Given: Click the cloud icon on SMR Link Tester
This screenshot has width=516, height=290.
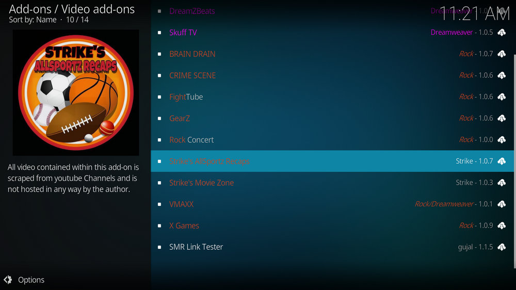Looking at the screenshot, I should 502,247.
